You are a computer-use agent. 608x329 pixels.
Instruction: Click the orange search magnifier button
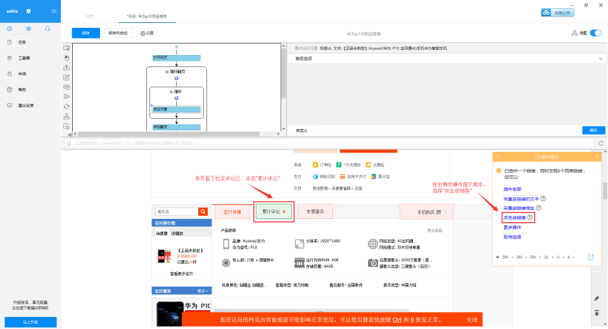[203, 211]
